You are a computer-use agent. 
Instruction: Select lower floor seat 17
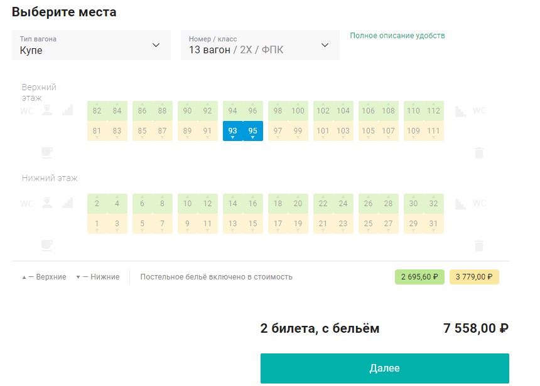[x=278, y=224]
